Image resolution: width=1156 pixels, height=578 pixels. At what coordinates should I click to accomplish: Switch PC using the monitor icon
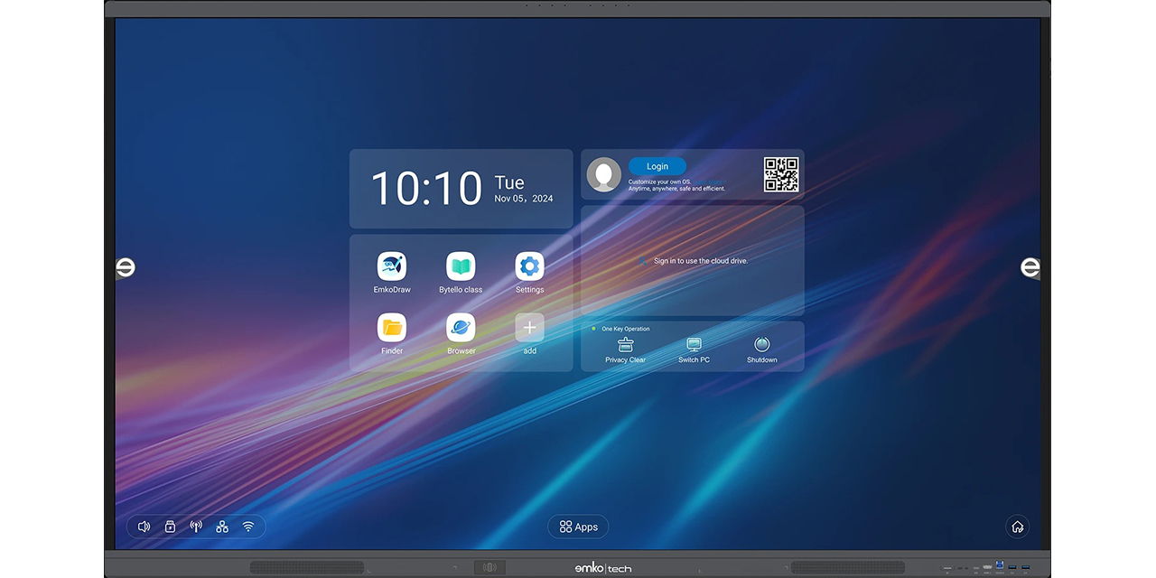(694, 346)
